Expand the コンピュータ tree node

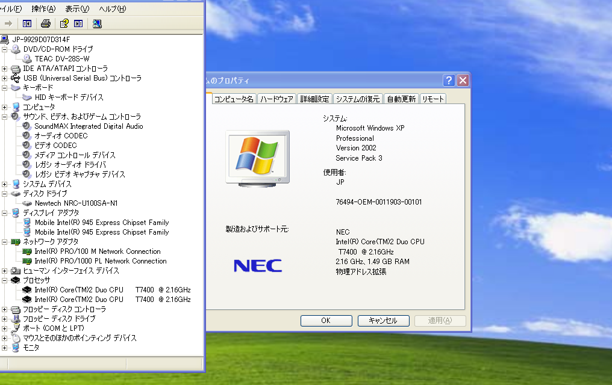[x=5, y=107]
